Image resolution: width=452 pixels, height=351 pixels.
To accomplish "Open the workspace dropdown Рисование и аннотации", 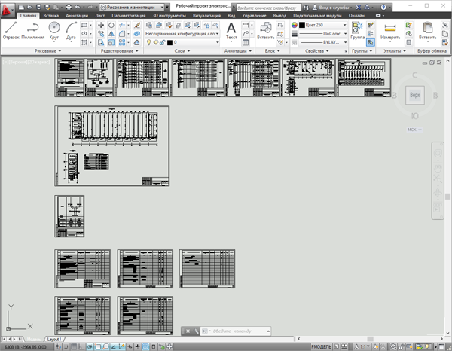I will (x=132, y=7).
